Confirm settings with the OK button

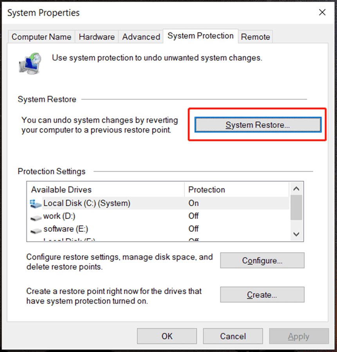click(167, 336)
